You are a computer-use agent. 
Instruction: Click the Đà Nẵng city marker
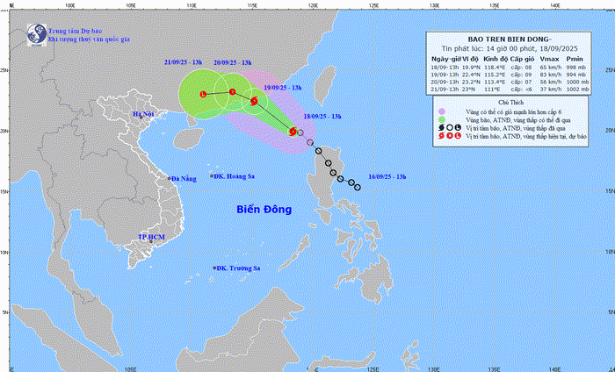(x=170, y=179)
